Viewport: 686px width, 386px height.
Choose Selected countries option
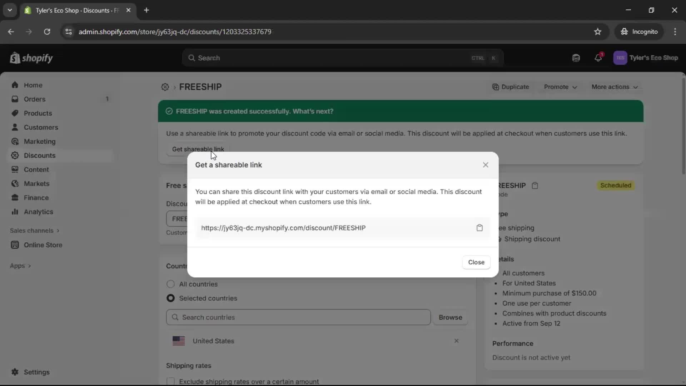point(170,298)
